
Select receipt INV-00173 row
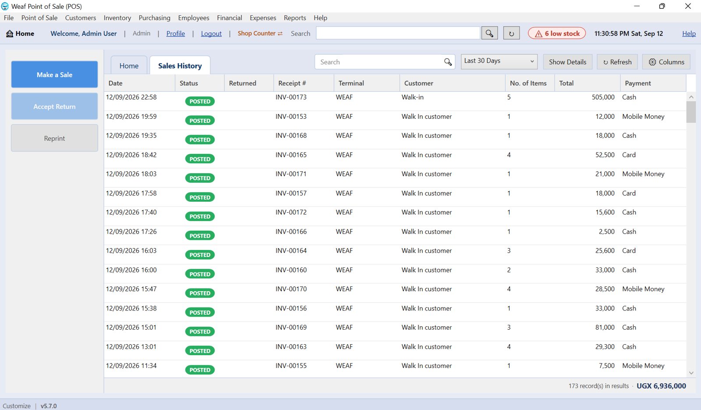pos(395,101)
